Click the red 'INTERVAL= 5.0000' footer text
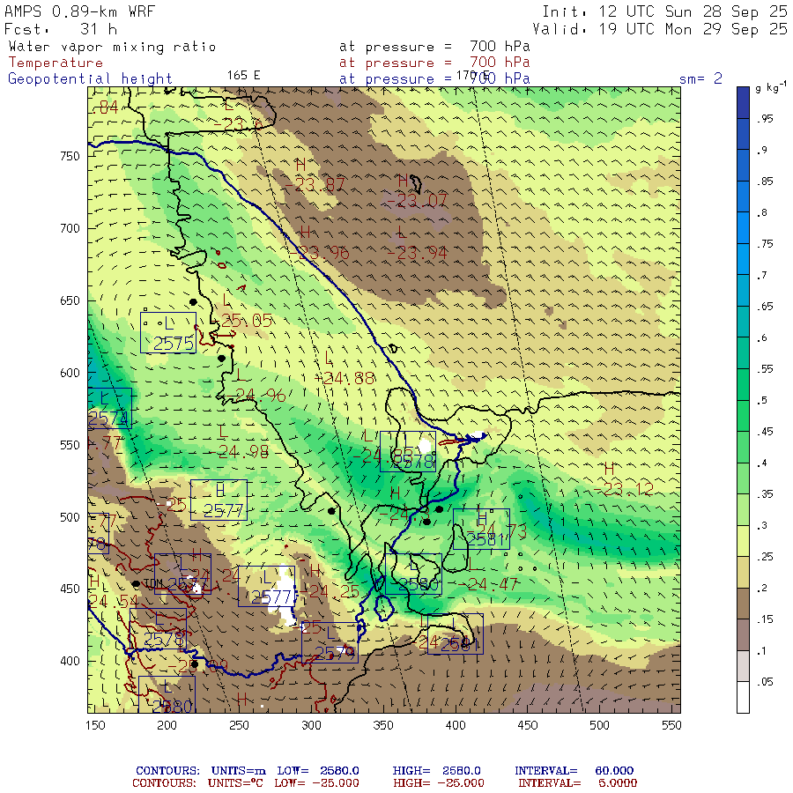The image size is (793, 793). point(577,783)
